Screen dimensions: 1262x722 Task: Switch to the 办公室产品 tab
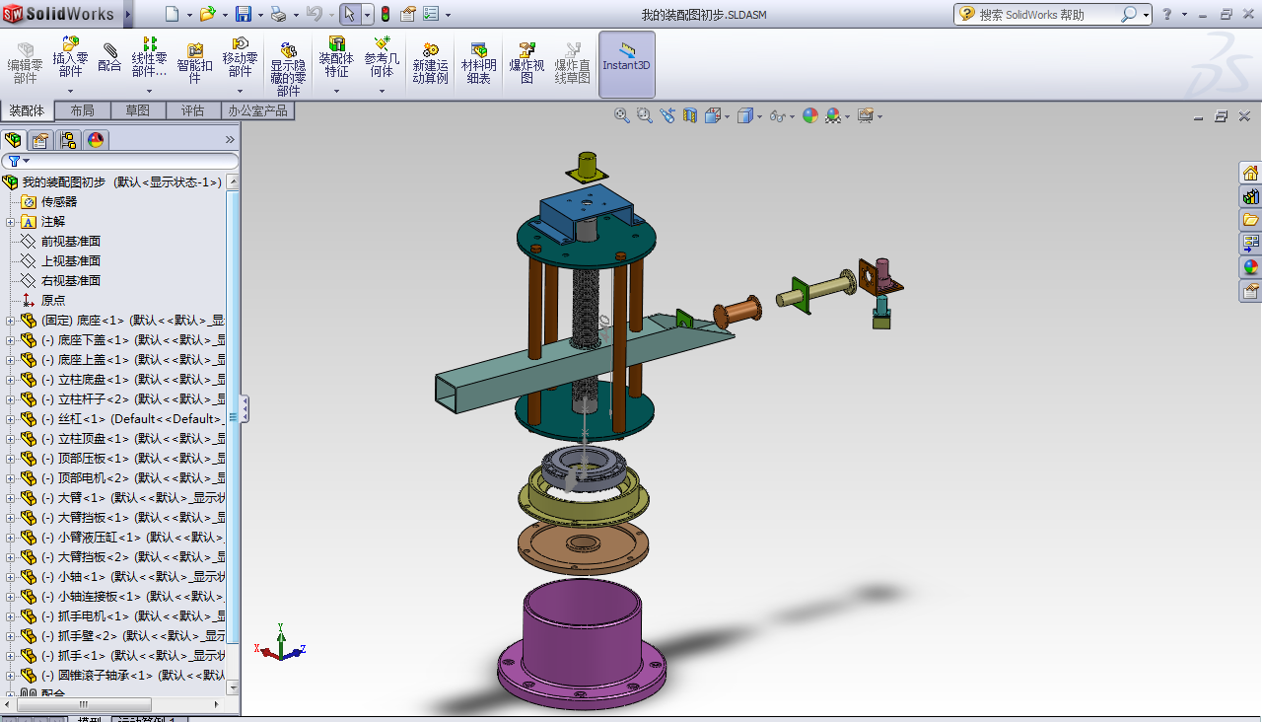coord(257,110)
